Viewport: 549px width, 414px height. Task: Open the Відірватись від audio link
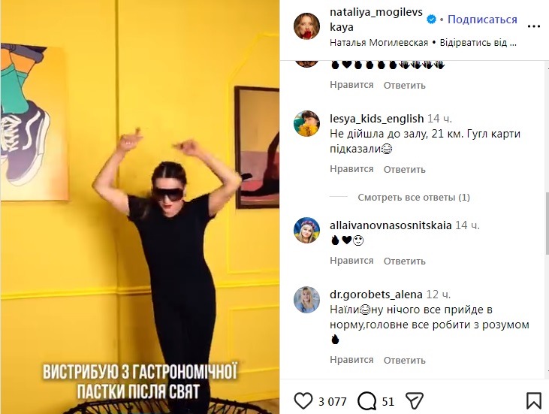pyautogui.click(x=478, y=43)
